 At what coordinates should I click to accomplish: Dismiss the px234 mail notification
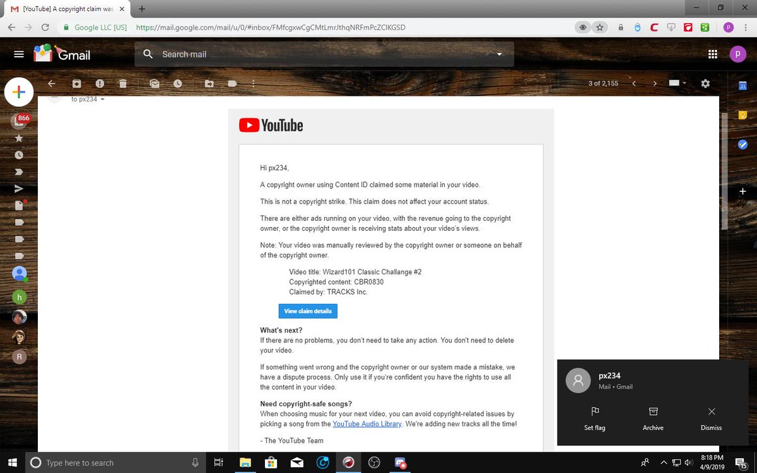[711, 419]
